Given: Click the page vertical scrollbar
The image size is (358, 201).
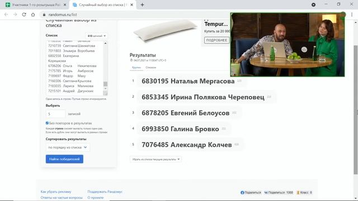Looking at the screenshot, I should click(356, 109).
